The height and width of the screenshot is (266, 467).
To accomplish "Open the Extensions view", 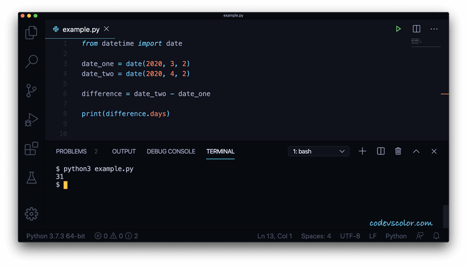I will click(31, 149).
